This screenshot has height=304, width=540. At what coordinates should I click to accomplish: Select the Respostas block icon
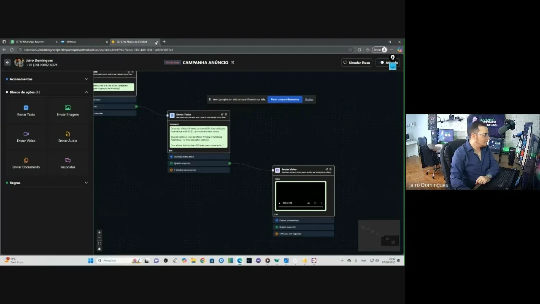coord(67,160)
